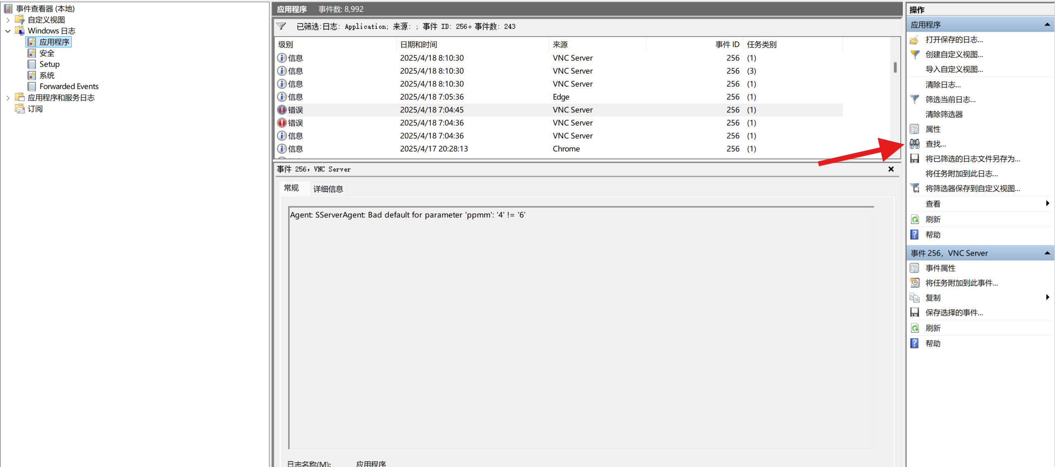Viewport: 1055px width, 467px height.
Task: Select the Edge event at 7:05:36
Action: [x=559, y=97]
